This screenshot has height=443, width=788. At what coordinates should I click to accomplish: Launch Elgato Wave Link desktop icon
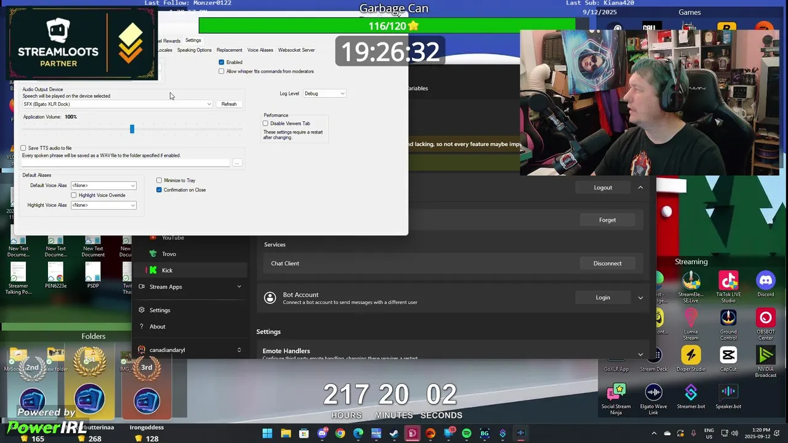(654, 399)
